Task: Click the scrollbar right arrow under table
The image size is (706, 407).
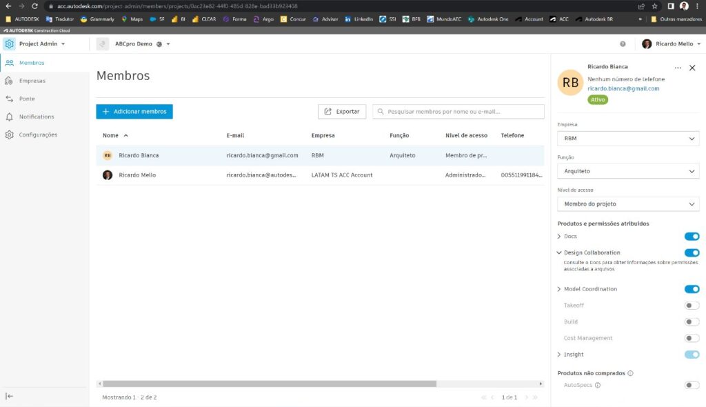Action: 541,384
